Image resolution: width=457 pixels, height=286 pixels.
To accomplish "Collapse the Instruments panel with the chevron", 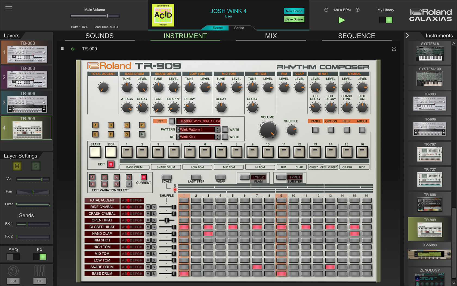I will [x=407, y=35].
